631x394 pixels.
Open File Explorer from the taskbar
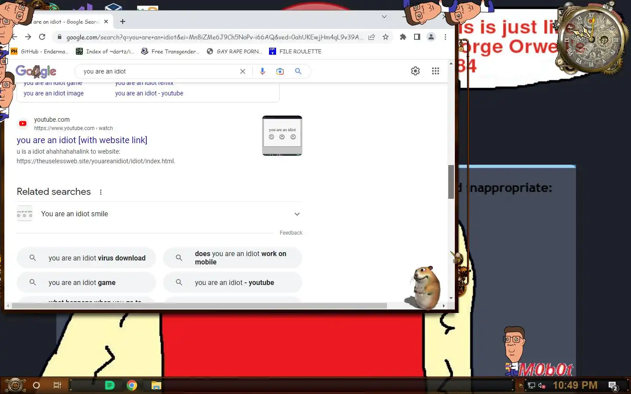click(156, 385)
